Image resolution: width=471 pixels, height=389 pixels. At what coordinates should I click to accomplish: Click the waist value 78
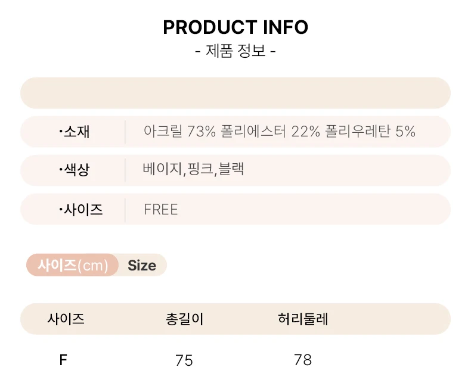click(303, 360)
